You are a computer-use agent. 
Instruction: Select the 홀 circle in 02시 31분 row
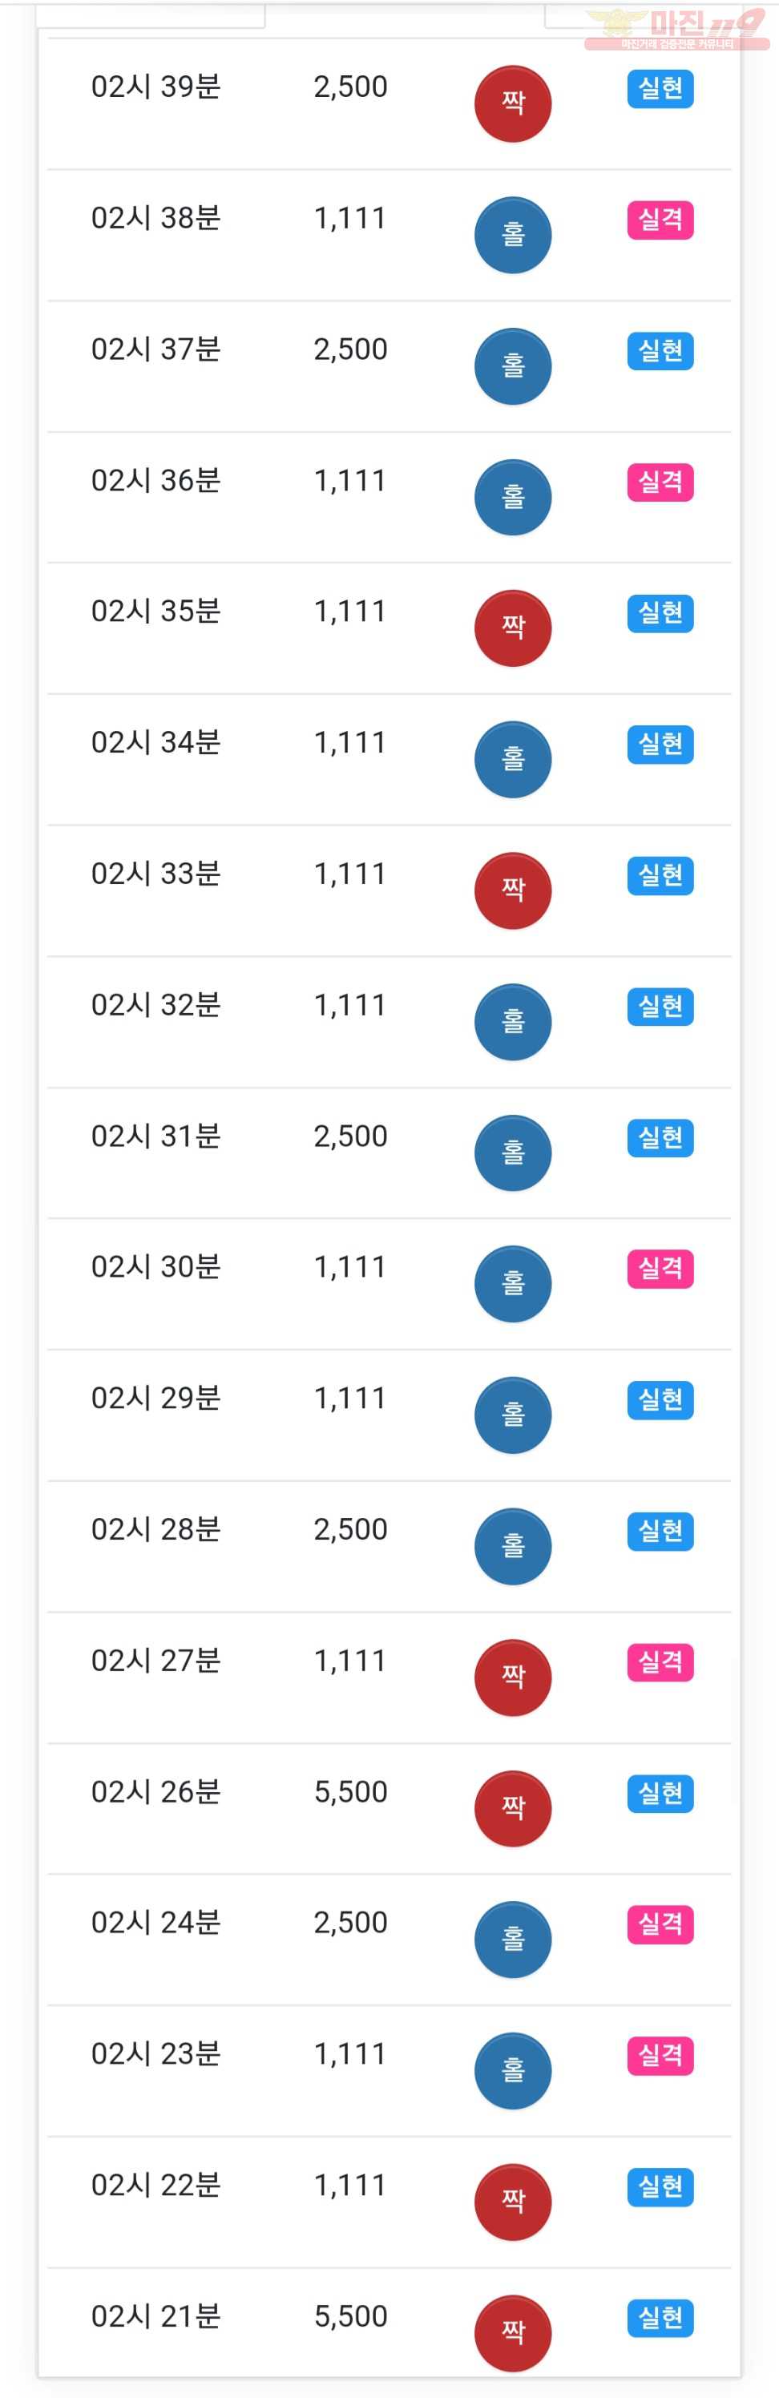513,1153
